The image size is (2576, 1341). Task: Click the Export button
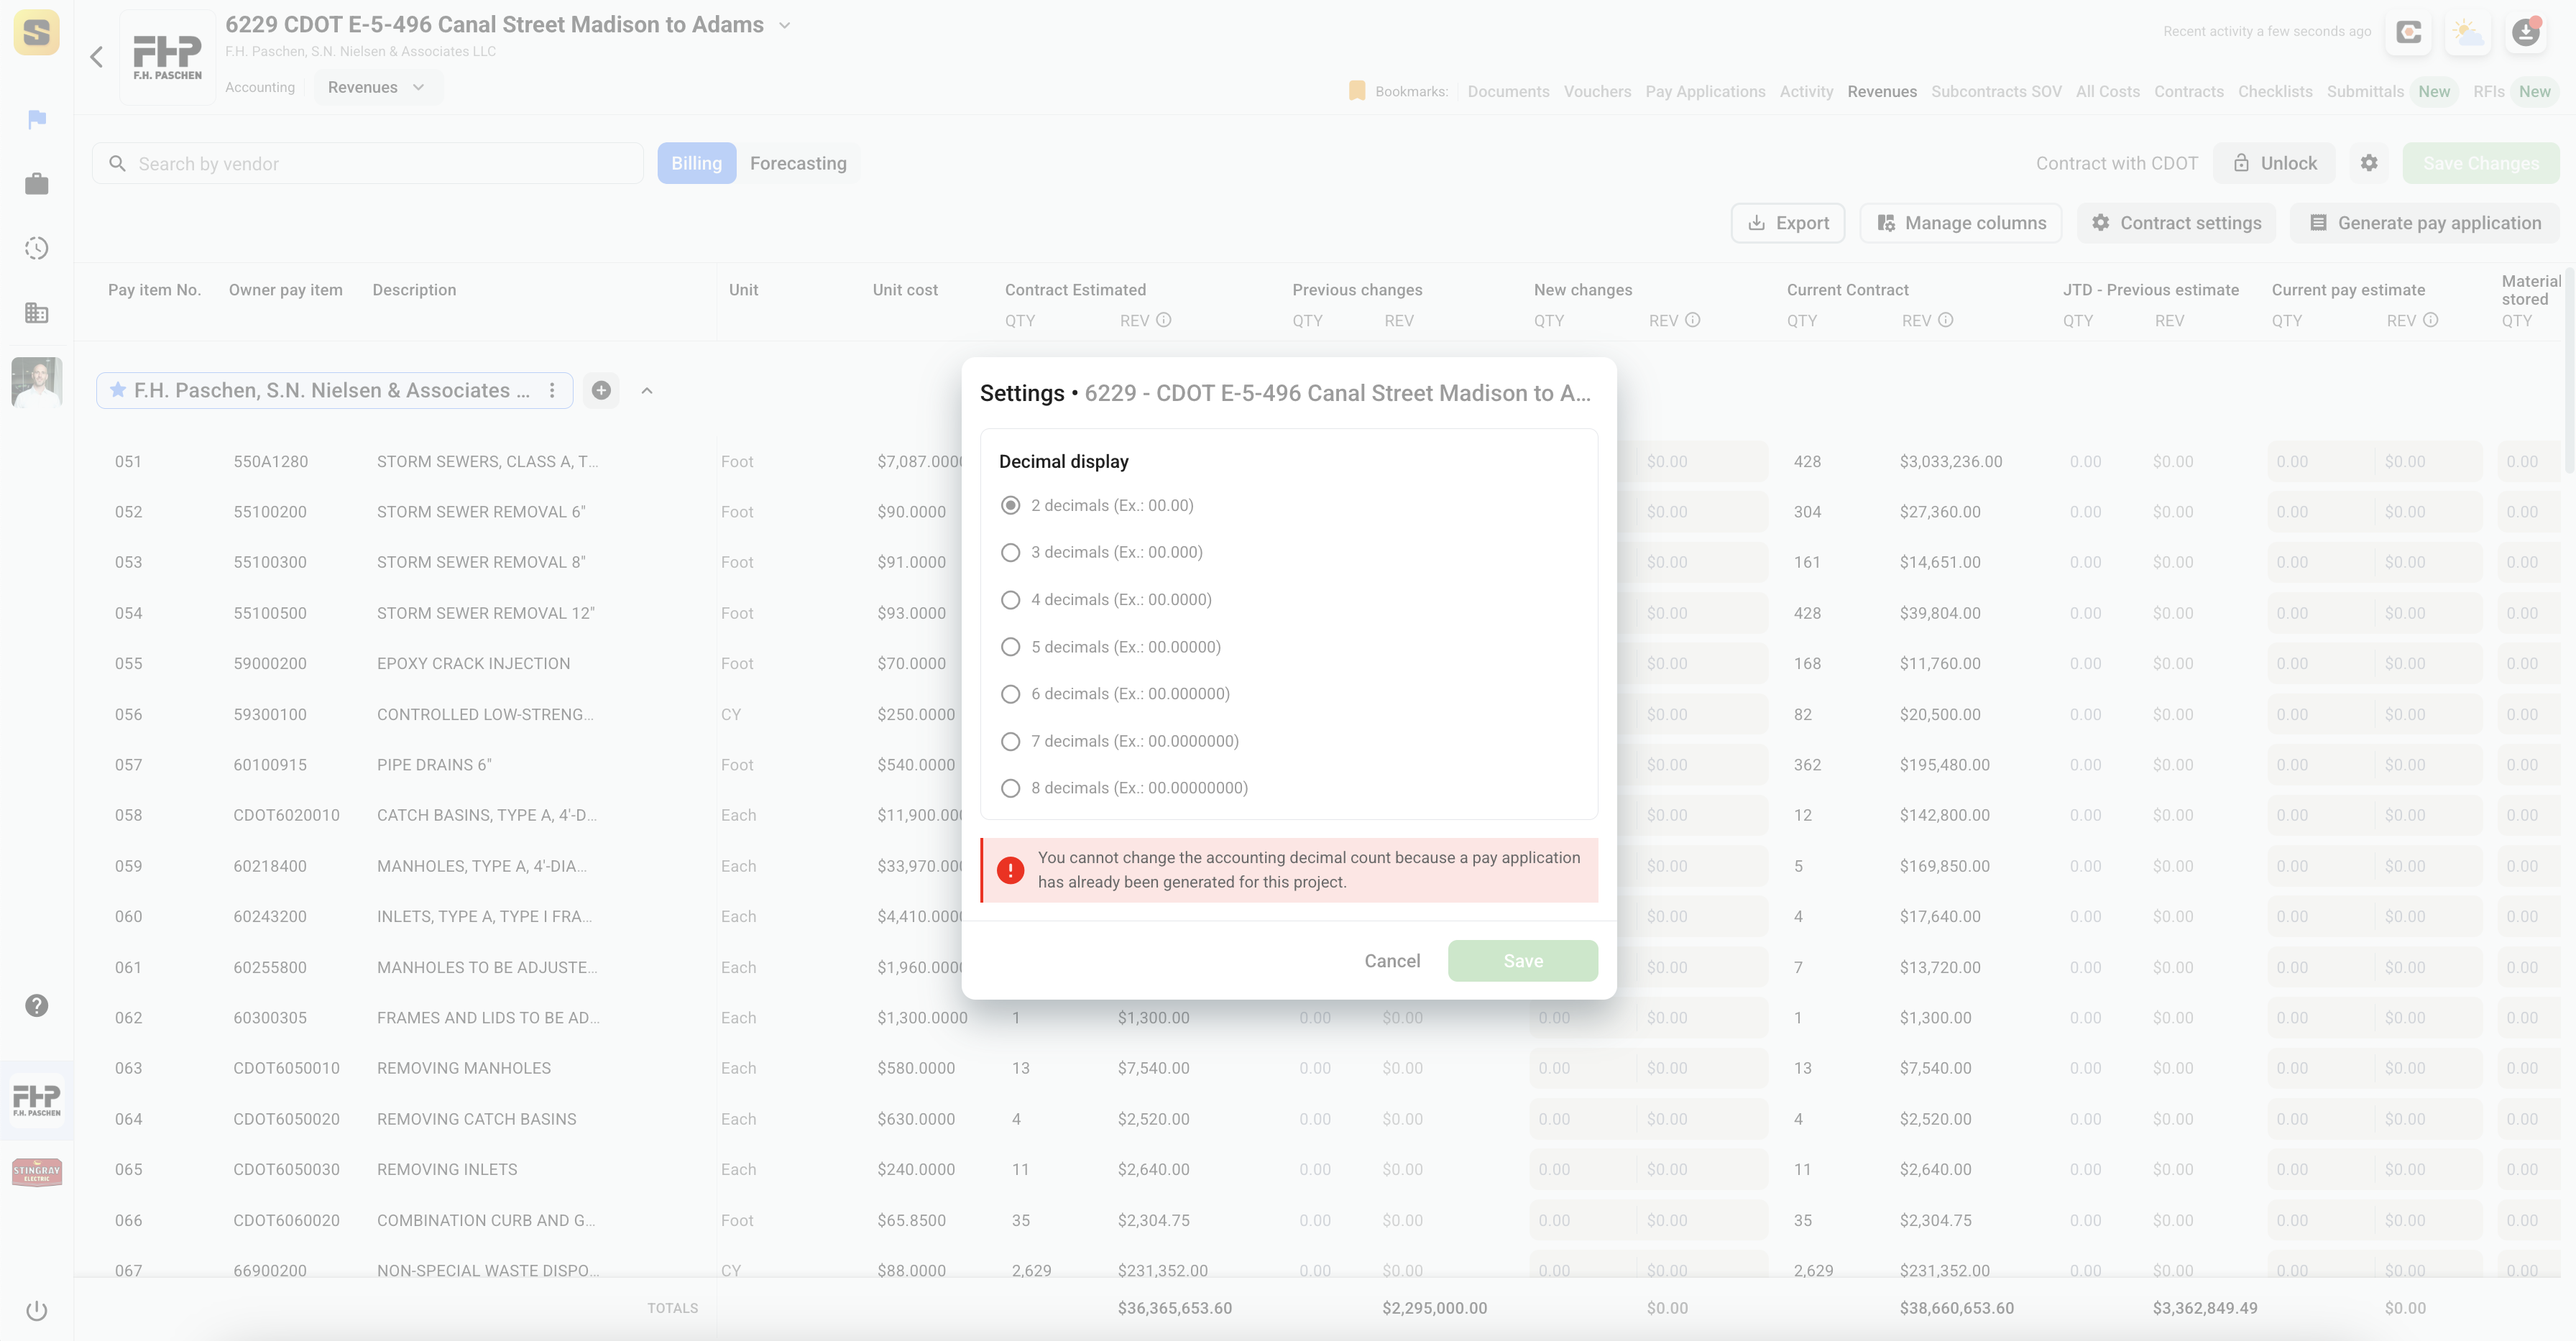click(x=1788, y=223)
